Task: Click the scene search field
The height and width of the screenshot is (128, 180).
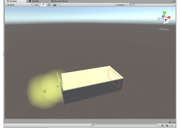Action: (x=152, y=5)
